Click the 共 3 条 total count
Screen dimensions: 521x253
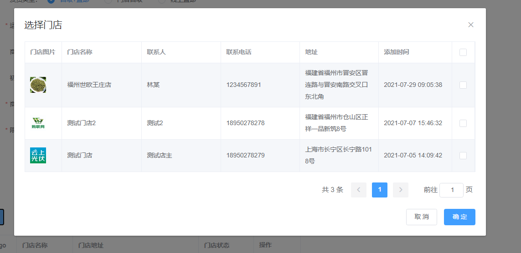coord(332,190)
